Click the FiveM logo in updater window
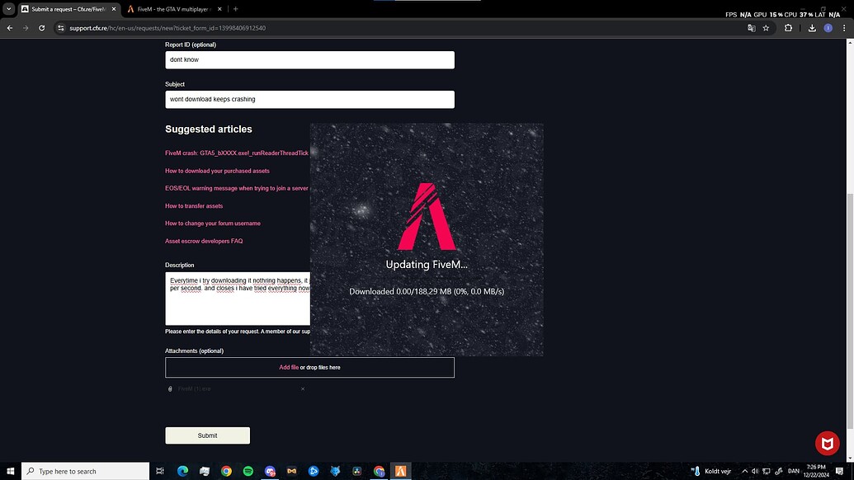854x480 pixels. pos(427,217)
